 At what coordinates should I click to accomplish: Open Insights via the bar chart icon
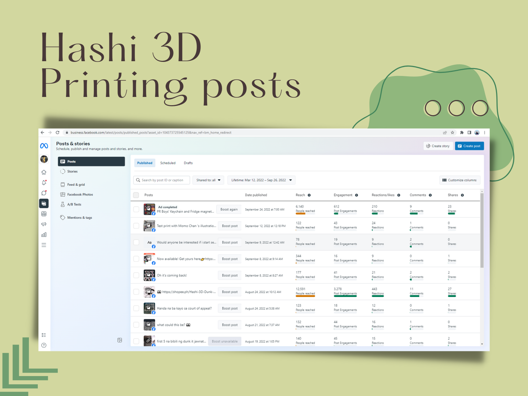tap(44, 235)
